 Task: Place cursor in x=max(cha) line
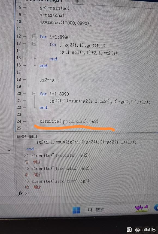53,15
